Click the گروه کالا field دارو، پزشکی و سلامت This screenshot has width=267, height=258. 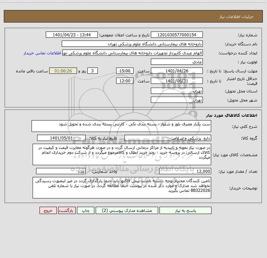coord(168,138)
